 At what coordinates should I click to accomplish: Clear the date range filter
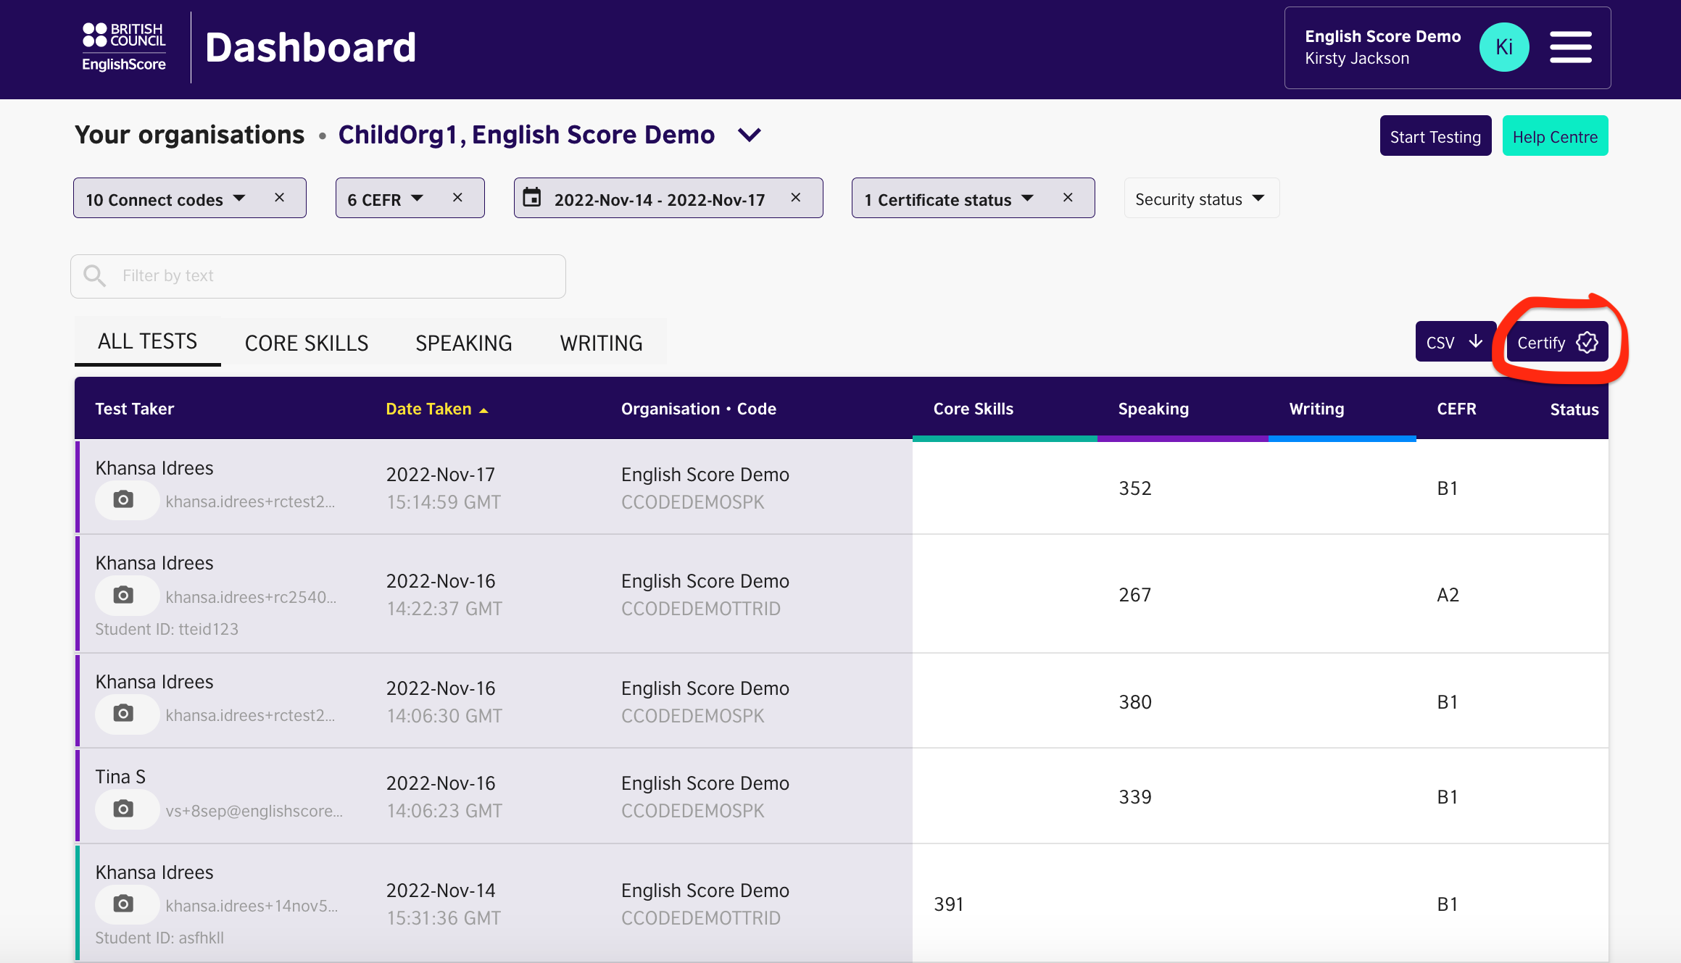(x=796, y=198)
